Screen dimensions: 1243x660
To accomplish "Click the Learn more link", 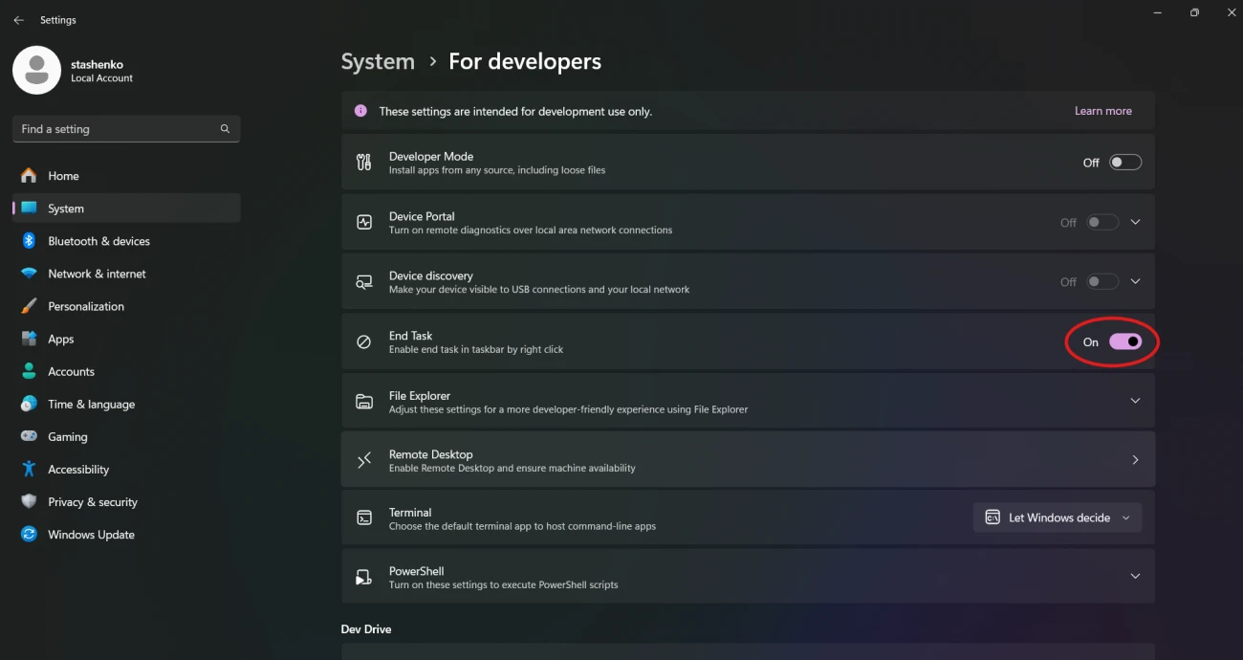I will pyautogui.click(x=1102, y=111).
